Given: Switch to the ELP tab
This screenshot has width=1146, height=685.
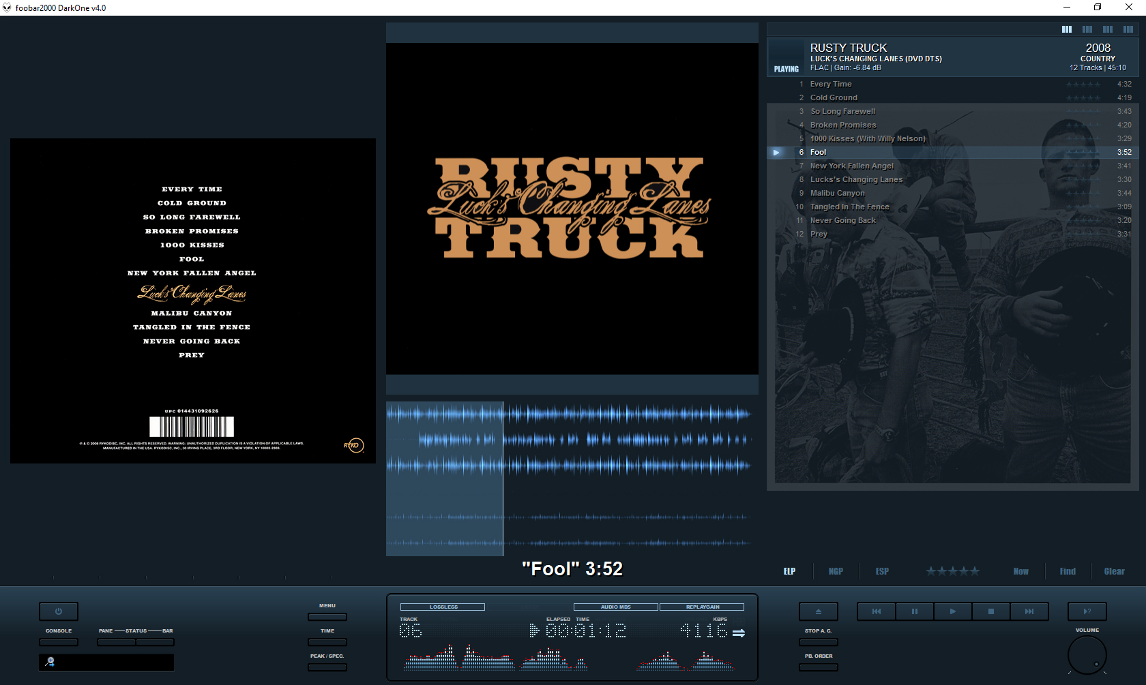Looking at the screenshot, I should tap(789, 571).
